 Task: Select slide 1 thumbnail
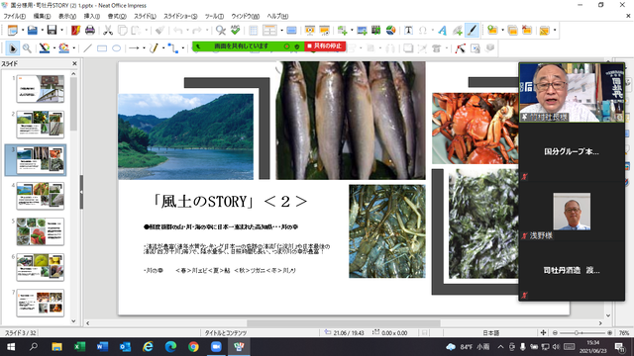(40, 89)
